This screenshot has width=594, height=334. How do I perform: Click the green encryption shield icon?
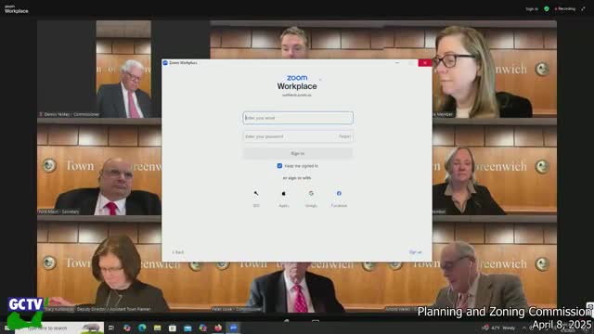click(x=547, y=8)
